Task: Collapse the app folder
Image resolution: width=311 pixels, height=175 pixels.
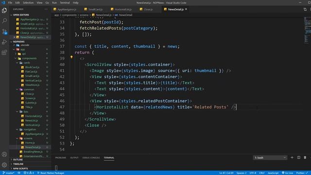Action: [23, 50]
